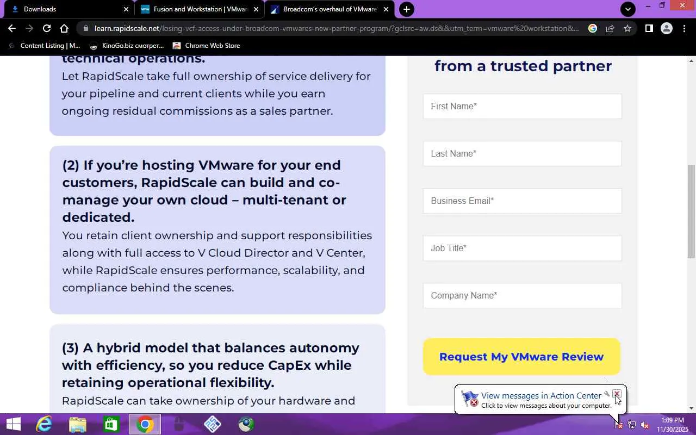The height and width of the screenshot is (435, 696).
Task: Focus the Last Name field
Action: pyautogui.click(x=522, y=154)
